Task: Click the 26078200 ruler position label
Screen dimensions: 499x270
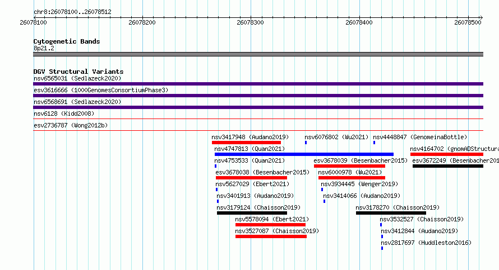Action: click(142, 22)
